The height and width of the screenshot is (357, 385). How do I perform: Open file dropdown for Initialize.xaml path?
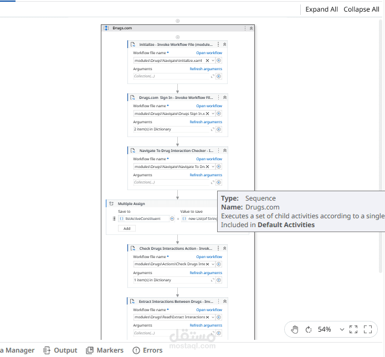pyautogui.click(x=213, y=60)
